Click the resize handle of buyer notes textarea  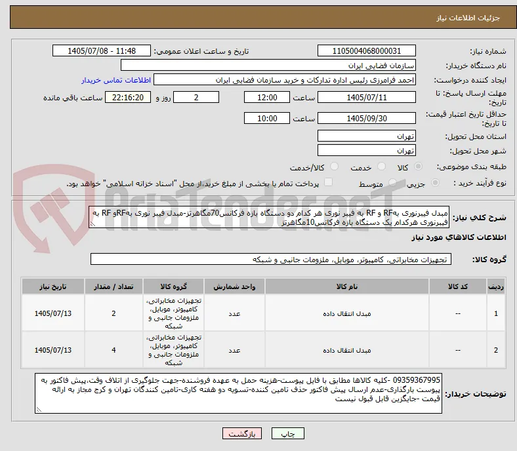pos(39,410)
